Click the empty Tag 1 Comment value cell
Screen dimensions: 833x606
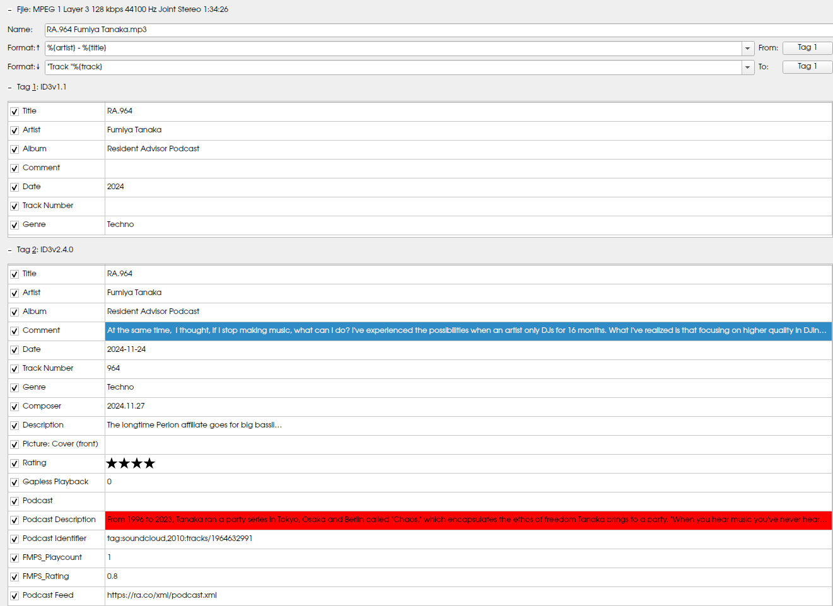tap(469, 168)
